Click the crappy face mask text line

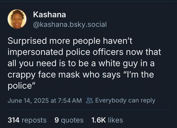click(81, 75)
